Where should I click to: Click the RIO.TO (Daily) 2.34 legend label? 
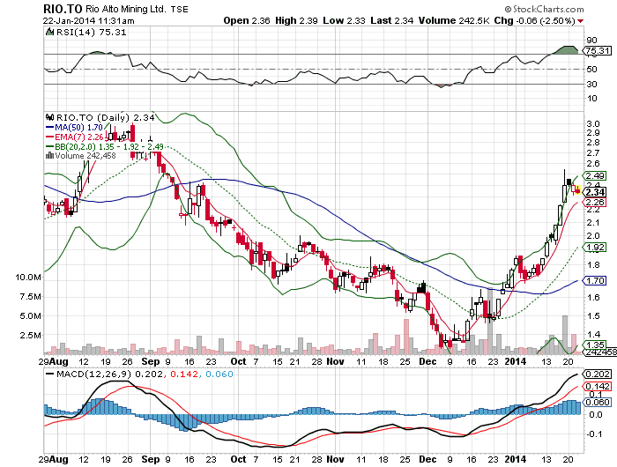(x=105, y=117)
